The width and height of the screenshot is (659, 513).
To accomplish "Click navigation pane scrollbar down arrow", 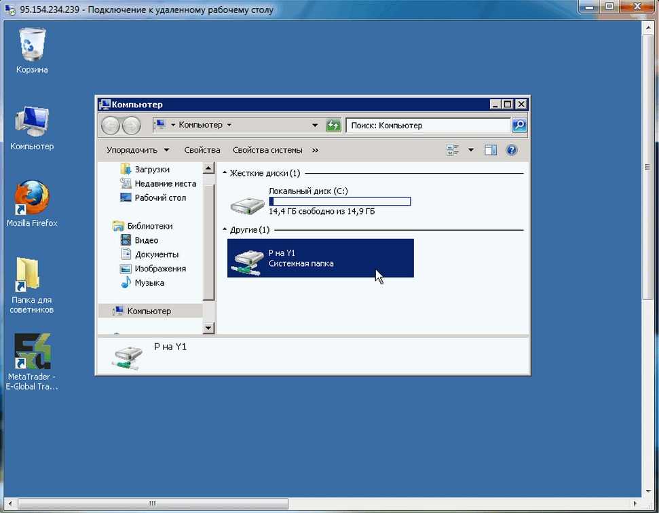I will coord(209,328).
